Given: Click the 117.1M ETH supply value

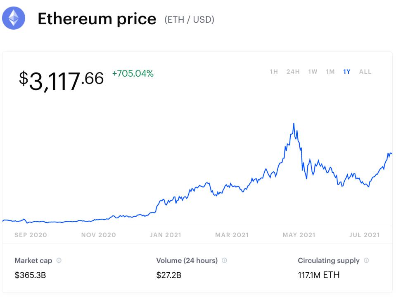Looking at the screenshot, I should point(318,275).
